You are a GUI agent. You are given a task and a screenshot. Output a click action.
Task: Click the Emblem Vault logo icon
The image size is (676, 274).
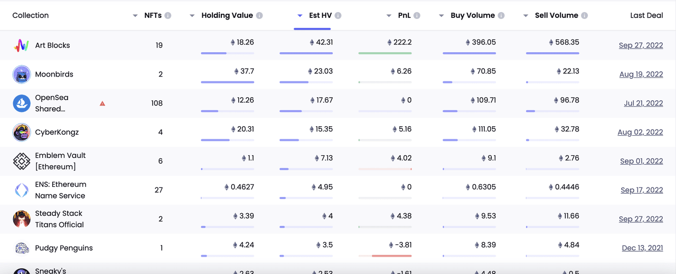click(22, 162)
